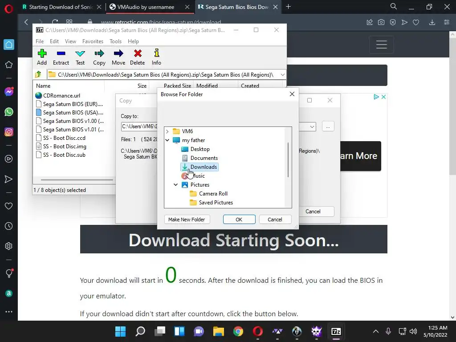Go up one folder level in 7-Zip
Viewport: 456px width, 342px height.
click(x=38, y=75)
